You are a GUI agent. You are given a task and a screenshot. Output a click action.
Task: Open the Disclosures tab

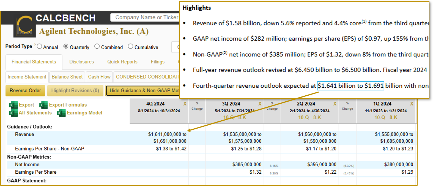coord(81,62)
